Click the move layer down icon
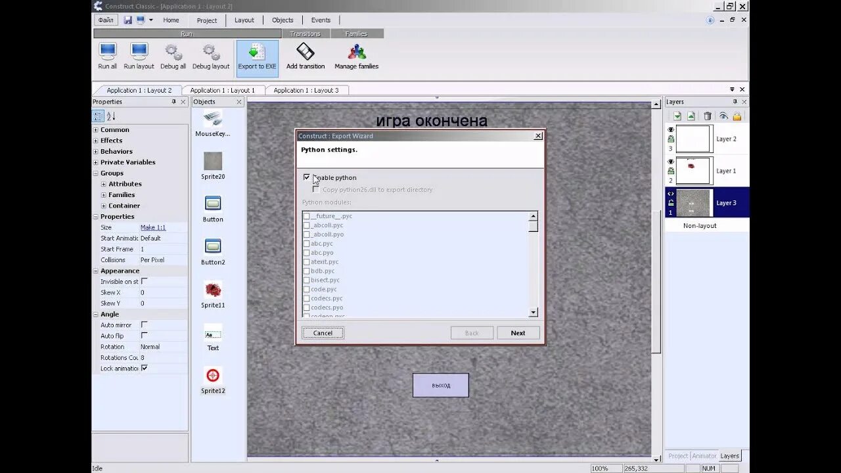841x473 pixels. click(x=677, y=116)
